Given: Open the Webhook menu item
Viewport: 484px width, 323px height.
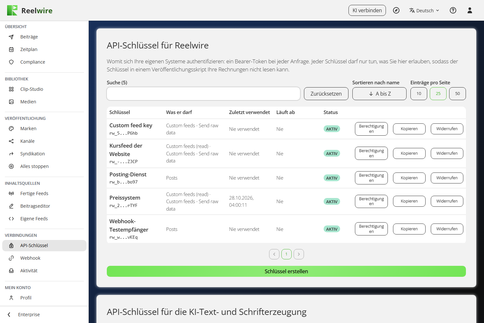Looking at the screenshot, I should [x=44, y=258].
